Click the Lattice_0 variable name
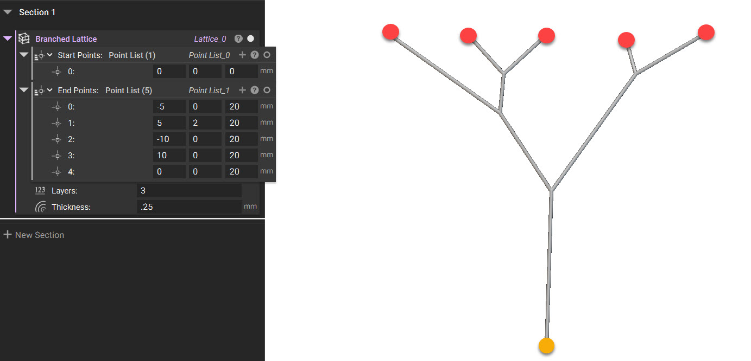 point(210,39)
